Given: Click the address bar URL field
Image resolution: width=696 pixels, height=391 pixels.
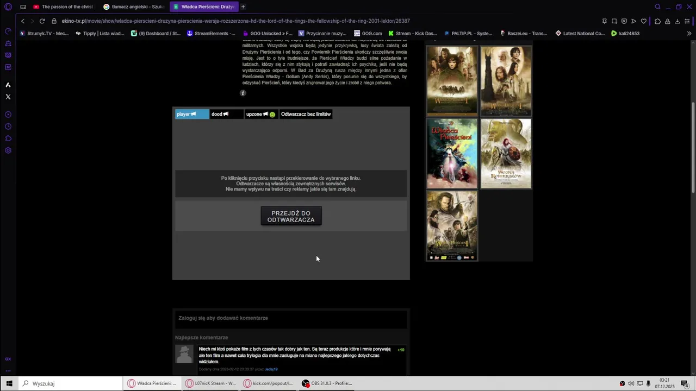Looking at the screenshot, I should [326, 21].
